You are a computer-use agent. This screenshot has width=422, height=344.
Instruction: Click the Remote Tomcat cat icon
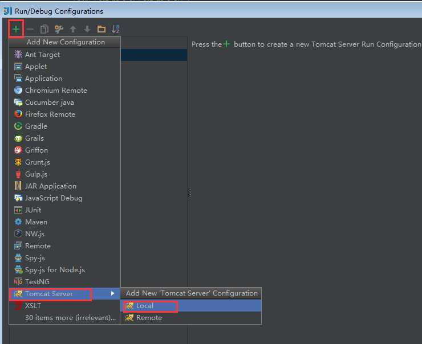(x=129, y=318)
